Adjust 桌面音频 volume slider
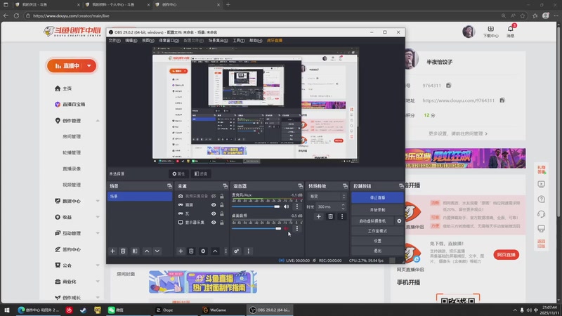The height and width of the screenshot is (316, 562). coord(256,228)
